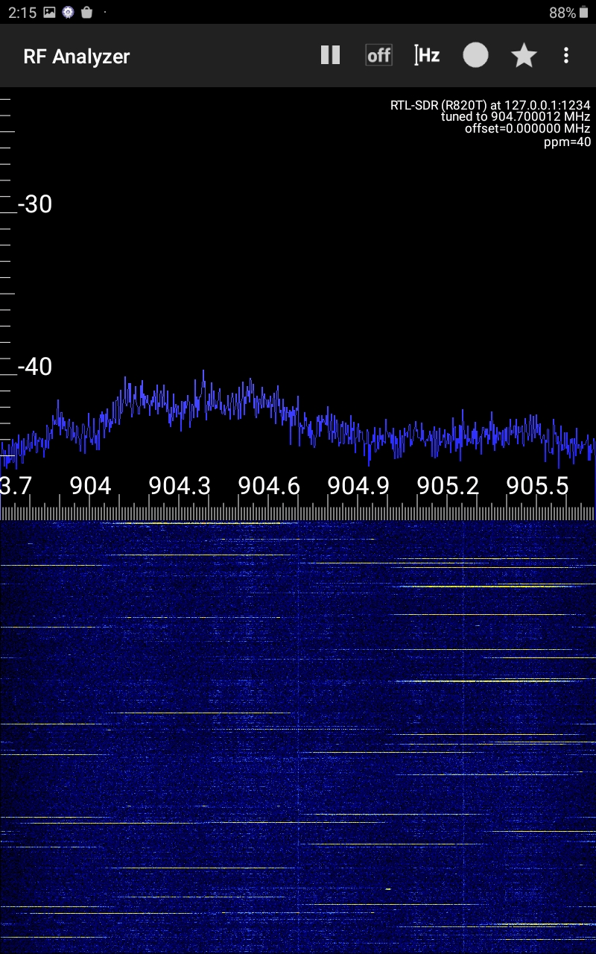Image resolution: width=596 pixels, height=954 pixels.
Task: Tap the offset=0.000000 MHz text
Action: (x=527, y=129)
